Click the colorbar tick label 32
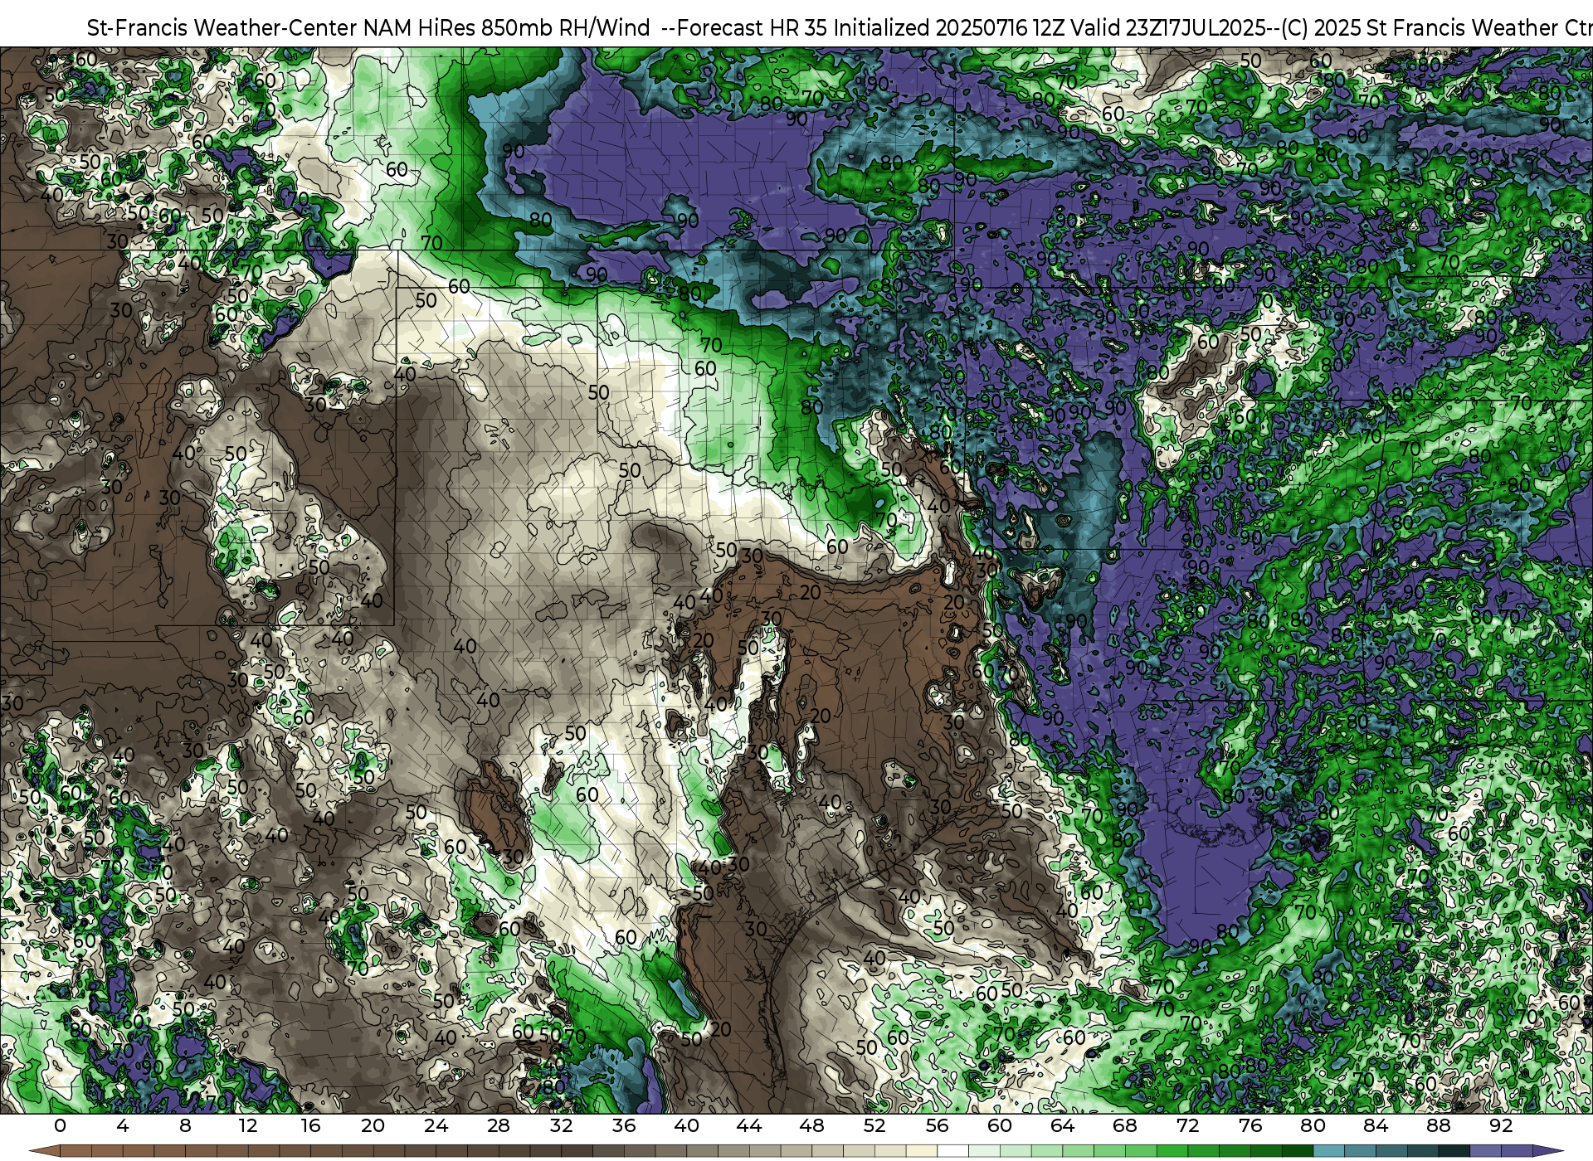The height and width of the screenshot is (1161, 1593). (561, 1125)
